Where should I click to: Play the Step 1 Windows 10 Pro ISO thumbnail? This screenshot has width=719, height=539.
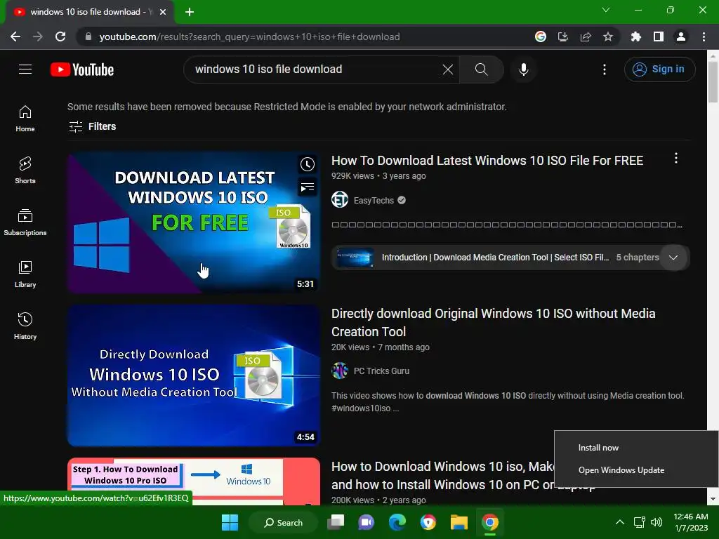[x=194, y=481]
